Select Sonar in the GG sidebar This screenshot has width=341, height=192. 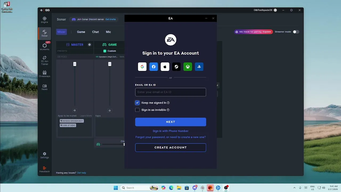[x=44, y=34]
